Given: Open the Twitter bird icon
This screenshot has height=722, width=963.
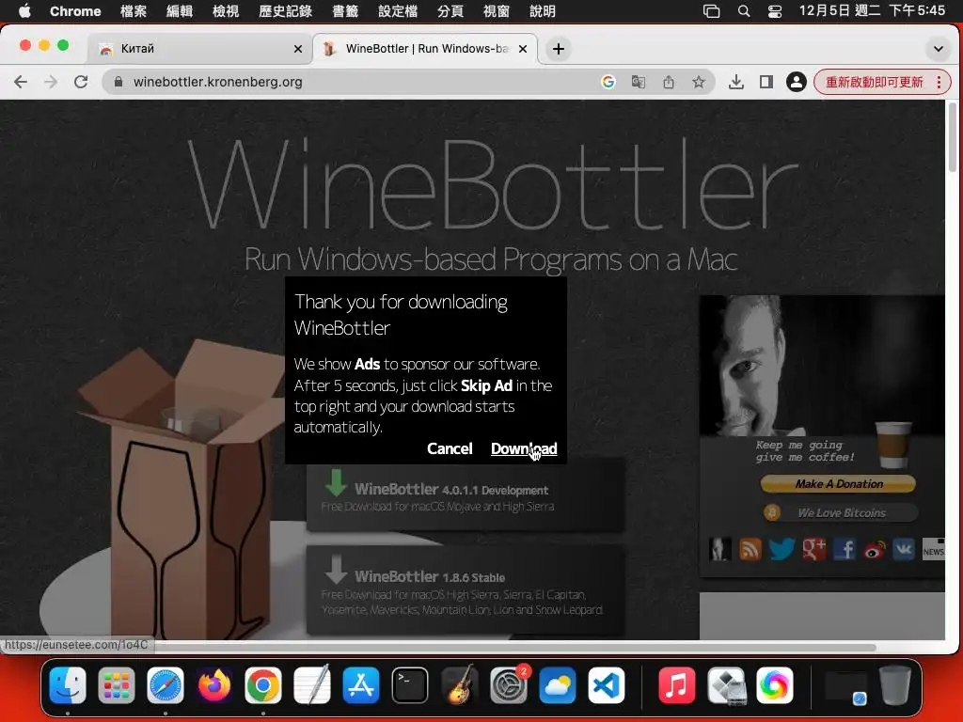Looking at the screenshot, I should pos(781,549).
